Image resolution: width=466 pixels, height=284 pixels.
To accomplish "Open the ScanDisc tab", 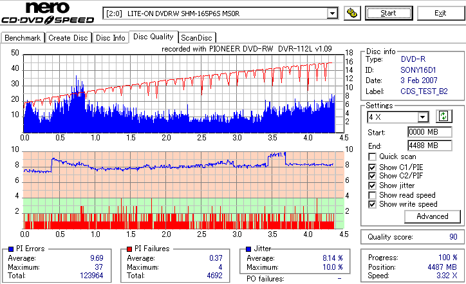I will [x=196, y=38].
